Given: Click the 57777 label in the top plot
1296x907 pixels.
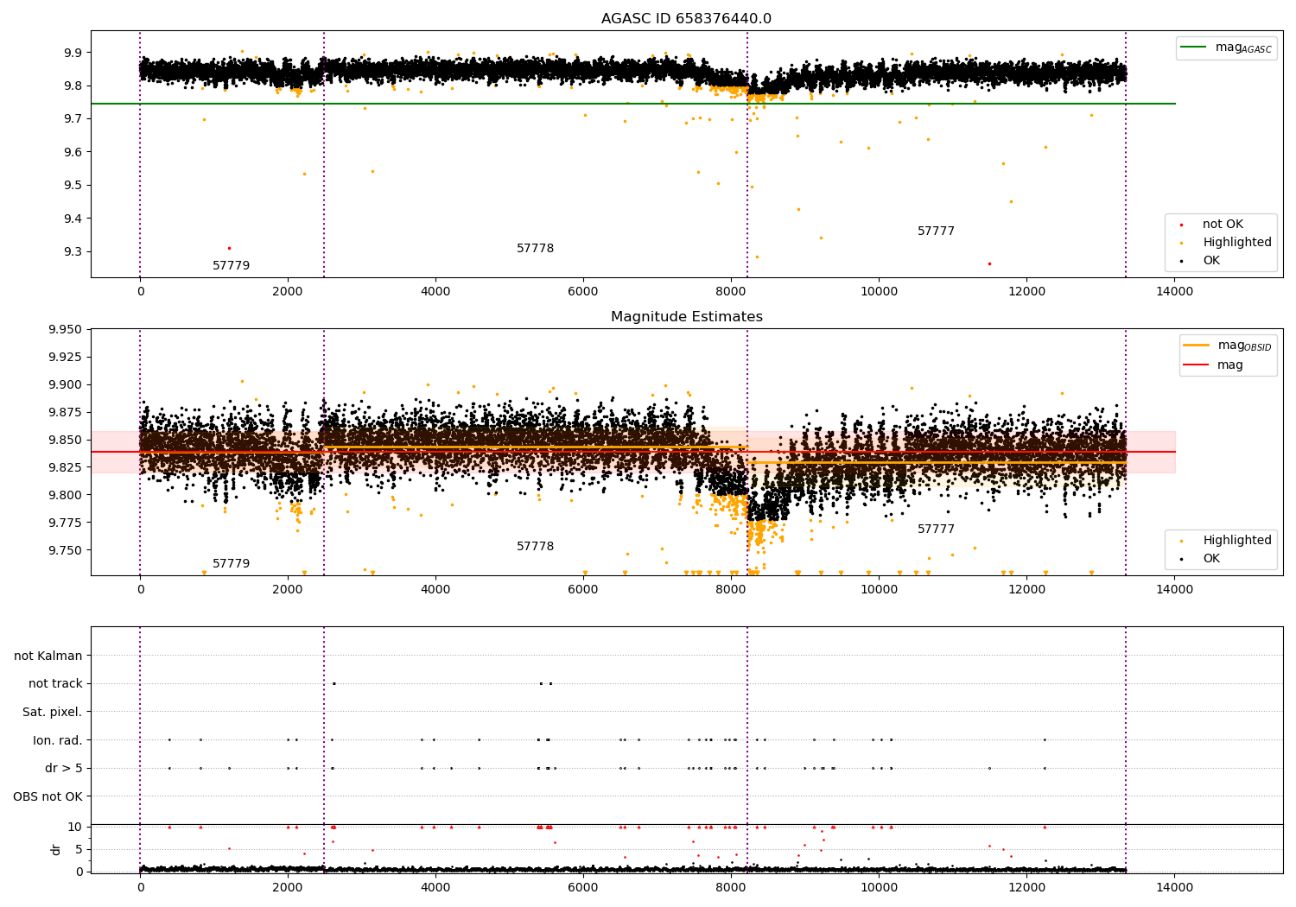Looking at the screenshot, I should click(x=936, y=232).
